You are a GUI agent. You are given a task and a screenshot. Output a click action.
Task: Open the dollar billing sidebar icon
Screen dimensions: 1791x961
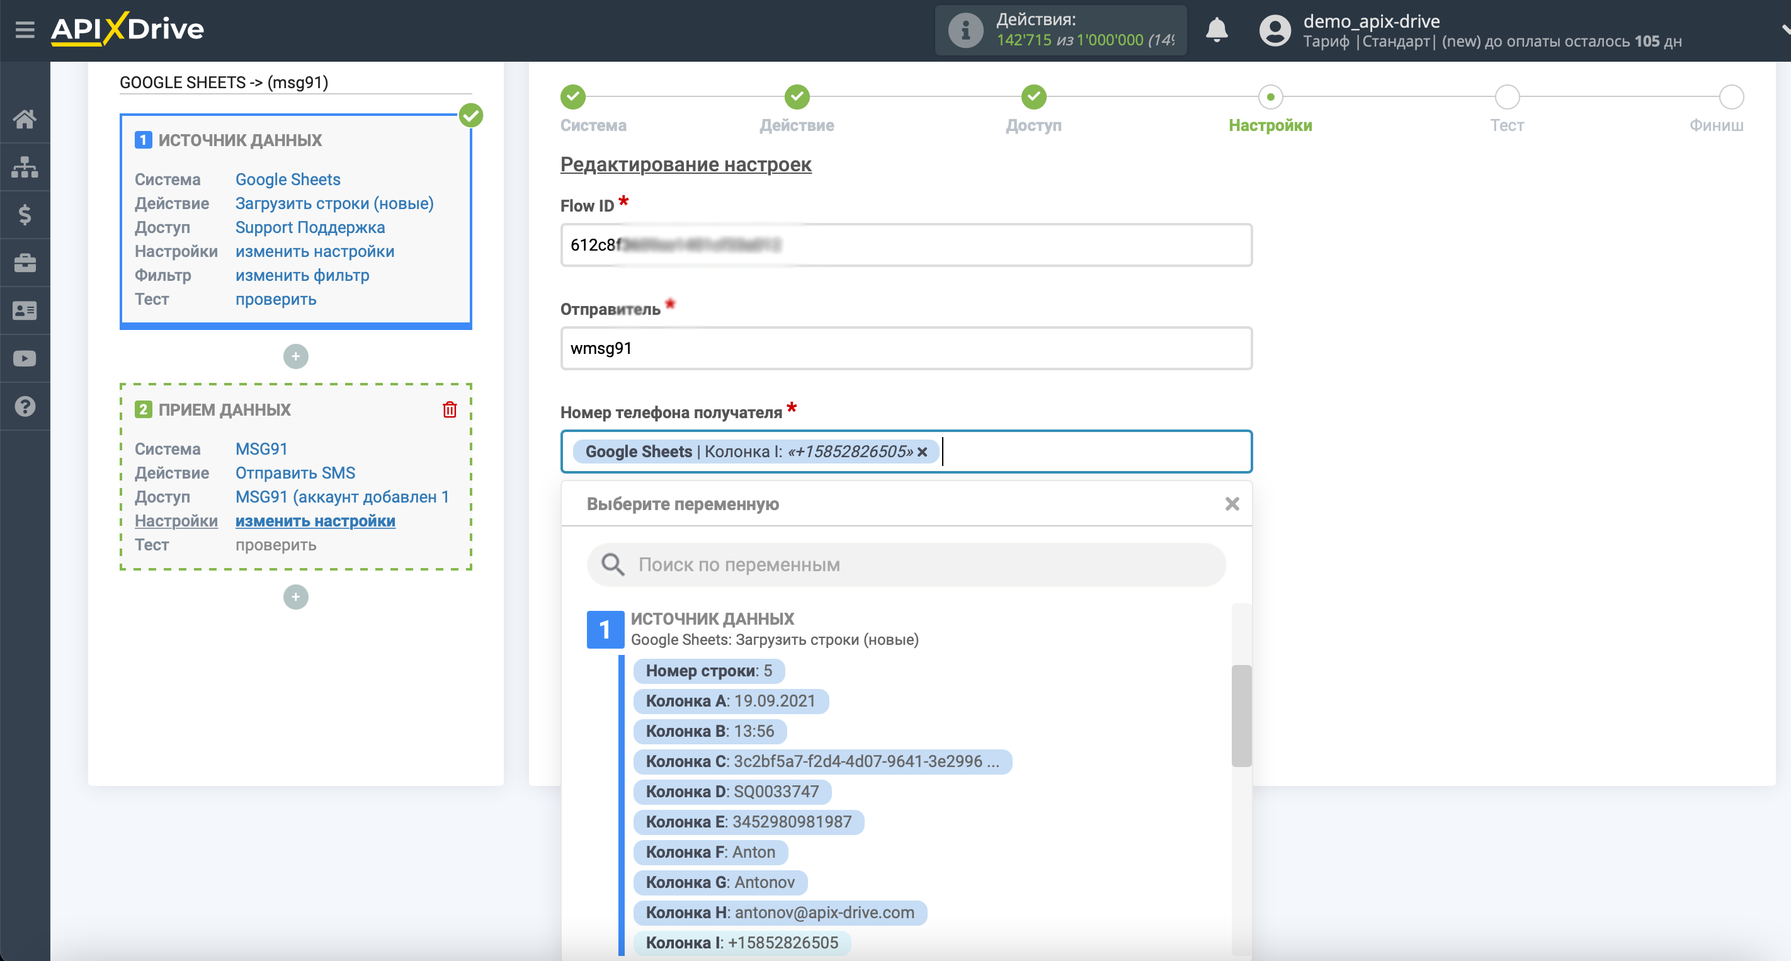tap(25, 215)
